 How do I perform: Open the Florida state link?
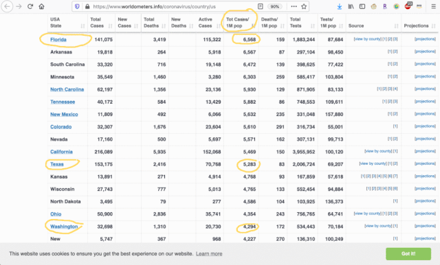(x=58, y=40)
